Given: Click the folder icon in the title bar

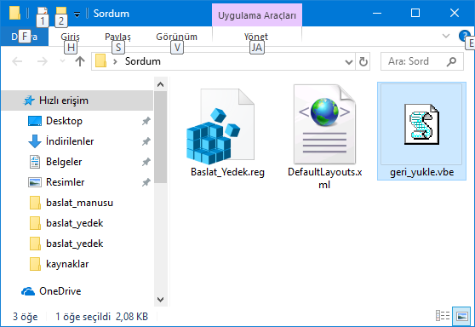Looking at the screenshot, I should pyautogui.click(x=14, y=13).
